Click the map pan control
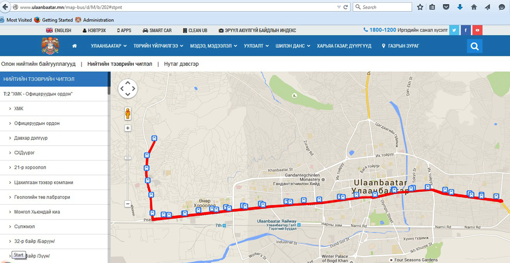The width and height of the screenshot is (510, 263). click(x=128, y=89)
